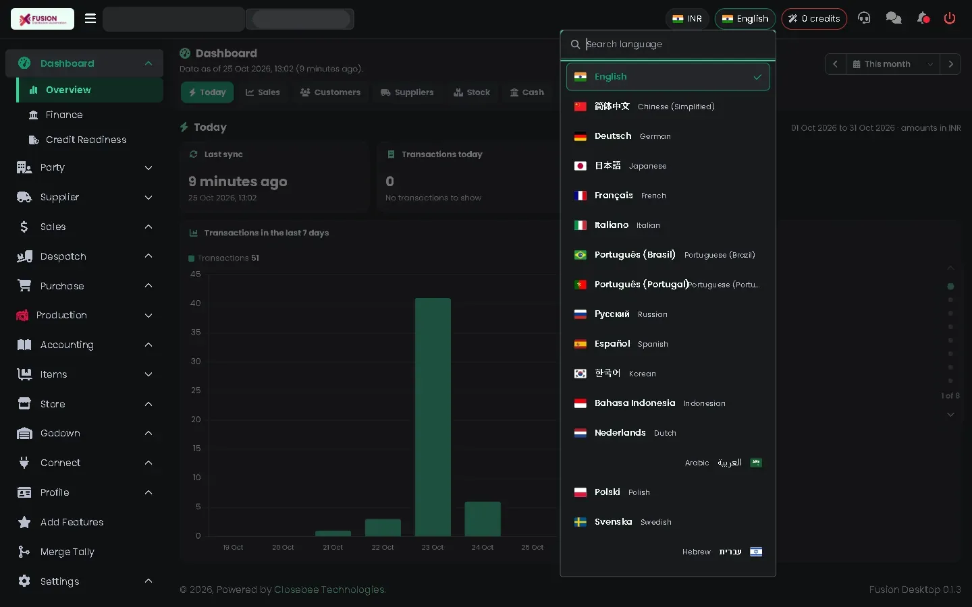Click the red power logout icon
The image size is (972, 607).
[x=950, y=18]
